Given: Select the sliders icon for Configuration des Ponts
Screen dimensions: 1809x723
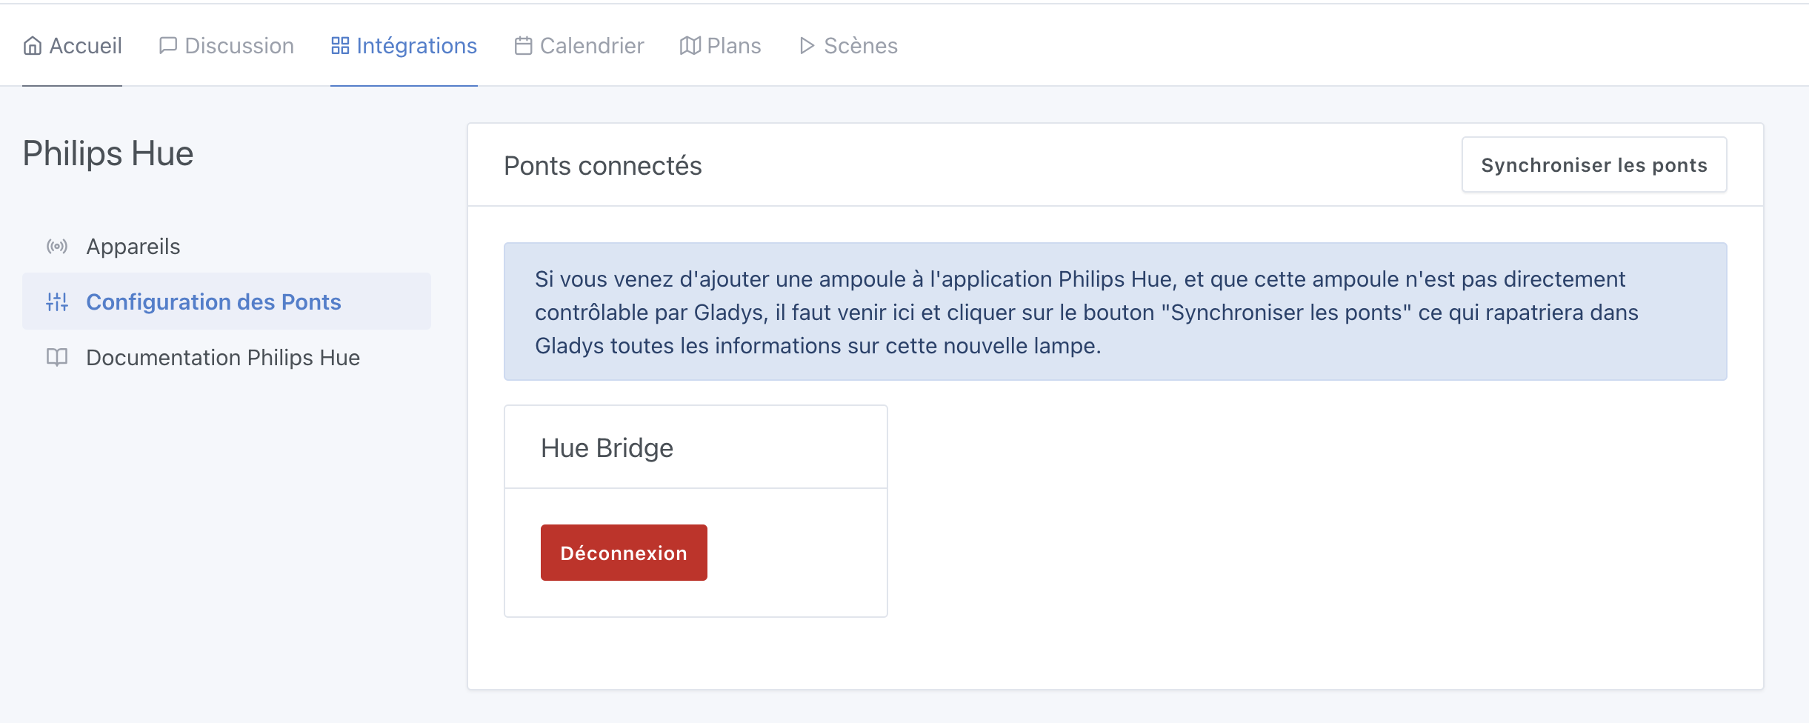Looking at the screenshot, I should [x=56, y=301].
